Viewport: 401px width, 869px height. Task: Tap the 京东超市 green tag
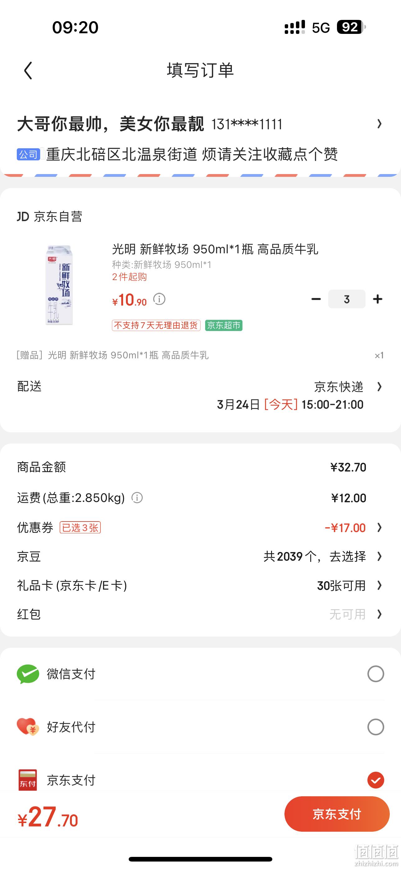click(x=224, y=325)
